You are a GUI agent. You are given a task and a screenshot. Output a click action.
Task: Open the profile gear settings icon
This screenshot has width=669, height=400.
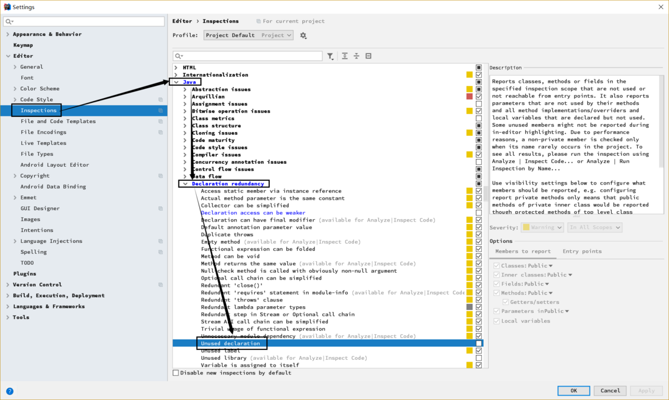[x=303, y=35]
